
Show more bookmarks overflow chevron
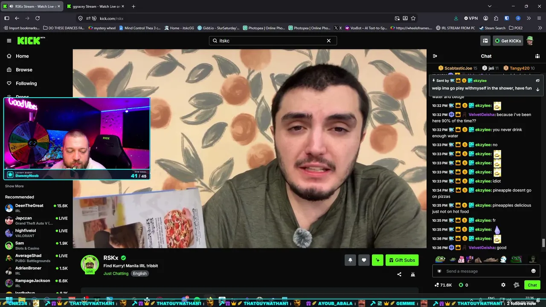[x=540, y=28]
